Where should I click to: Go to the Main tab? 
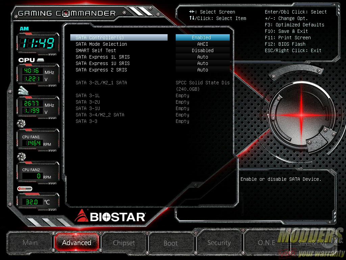click(30, 243)
